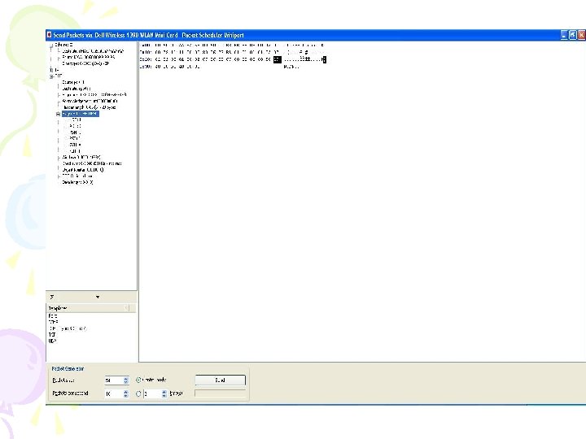Click the time(s) count input field
Image resolution: width=586 pixels, height=439 pixels.
point(153,393)
